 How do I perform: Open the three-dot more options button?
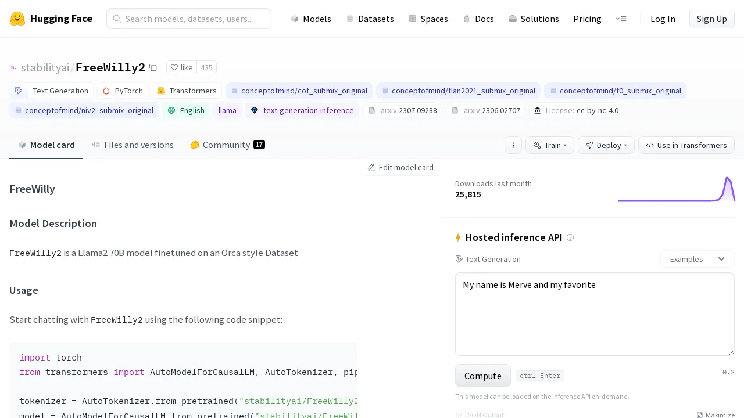click(513, 145)
